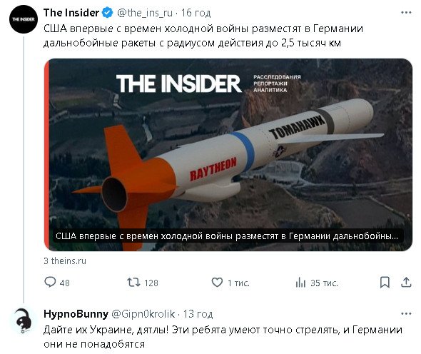Image resolution: width=421 pixels, height=354 pixels.
Task: Open view analytics bar-chart icon
Action: point(300,283)
